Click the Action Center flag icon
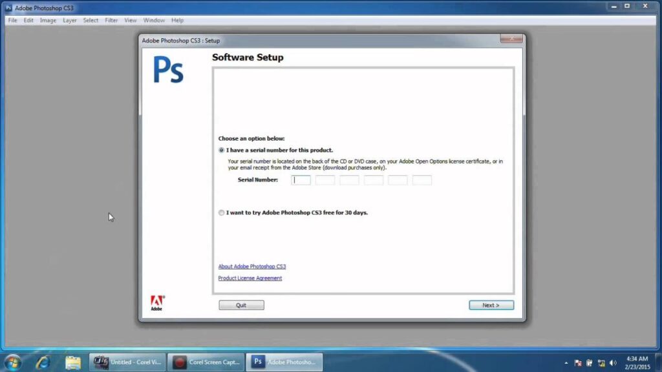This screenshot has height=372, width=662. click(578, 362)
